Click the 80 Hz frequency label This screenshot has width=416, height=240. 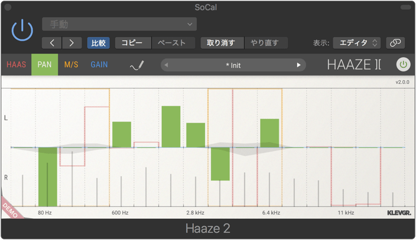44,213
